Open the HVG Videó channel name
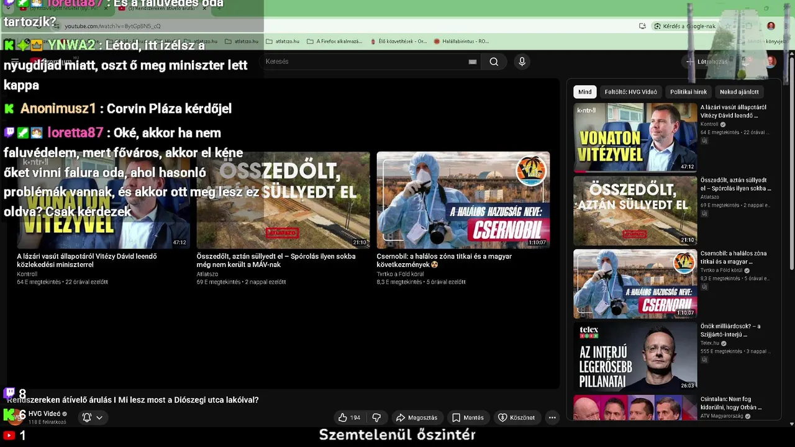 click(x=44, y=413)
